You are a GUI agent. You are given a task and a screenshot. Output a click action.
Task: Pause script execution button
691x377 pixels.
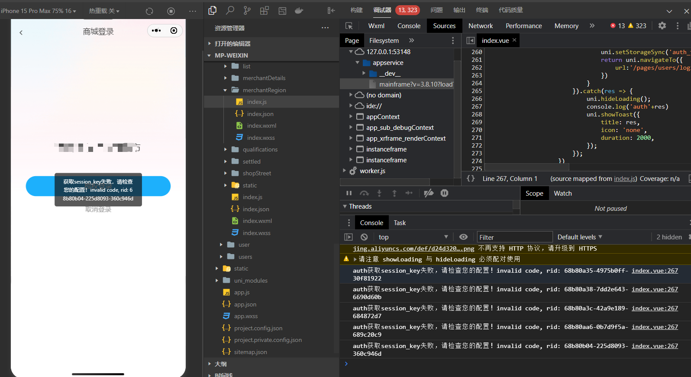click(x=349, y=193)
